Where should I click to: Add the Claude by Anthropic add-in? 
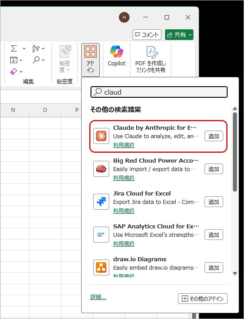tap(214, 136)
